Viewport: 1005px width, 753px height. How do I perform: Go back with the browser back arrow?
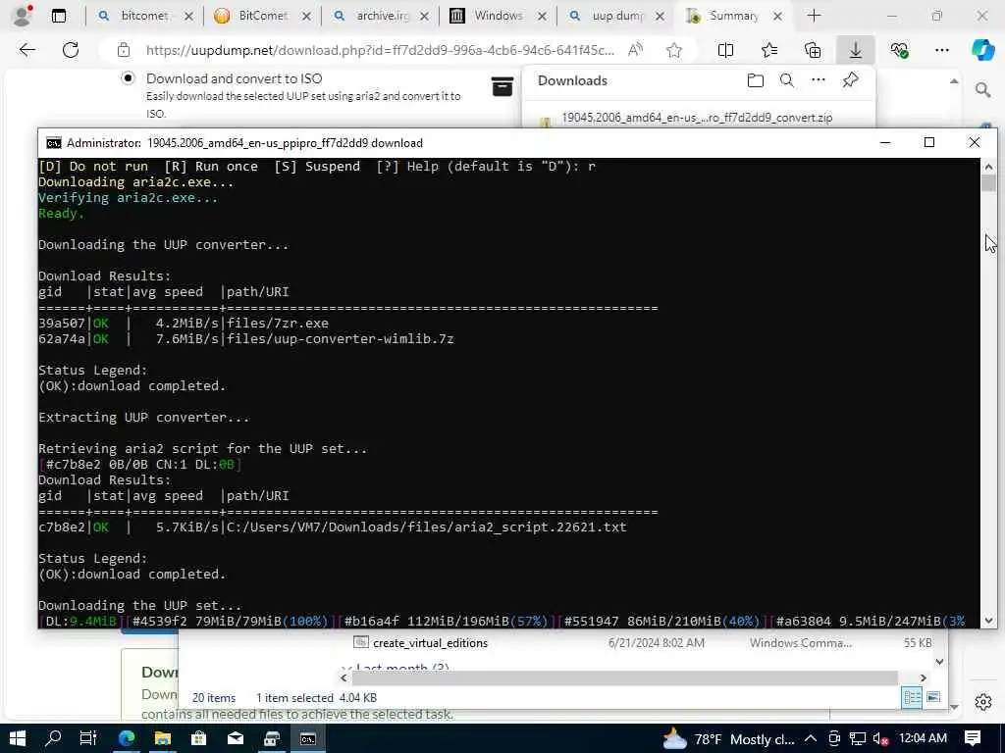click(x=26, y=49)
